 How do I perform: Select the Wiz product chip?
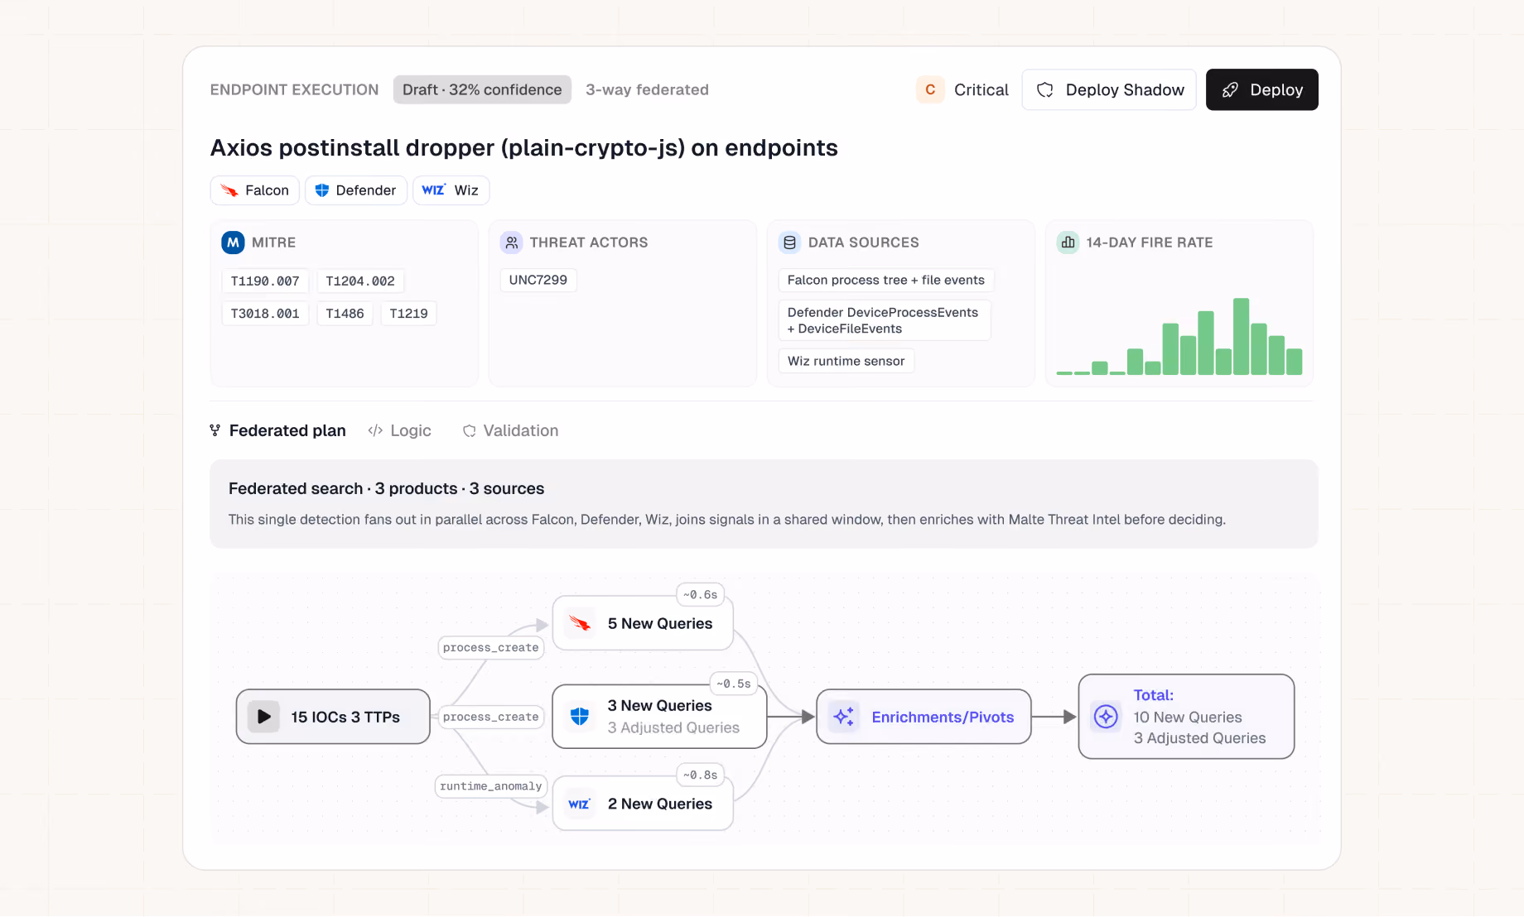(x=451, y=190)
